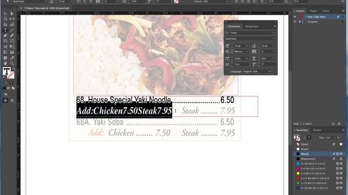Click the Delete layer trash icon

pos(339,124)
